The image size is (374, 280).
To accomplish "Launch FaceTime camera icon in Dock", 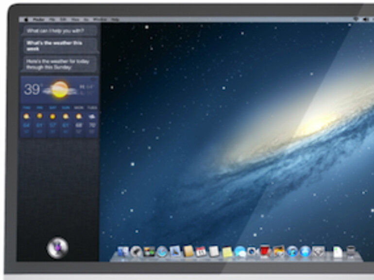I will point(253,252).
